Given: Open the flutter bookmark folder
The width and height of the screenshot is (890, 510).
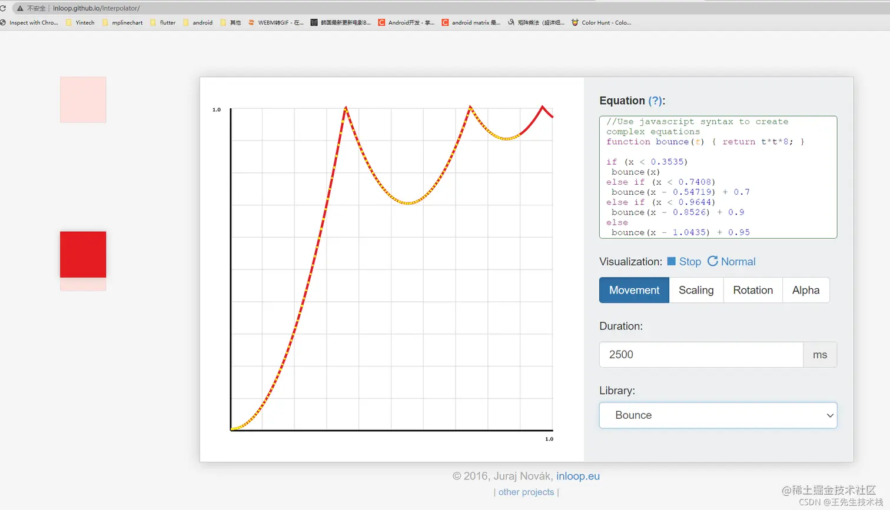Looking at the screenshot, I should (x=163, y=22).
